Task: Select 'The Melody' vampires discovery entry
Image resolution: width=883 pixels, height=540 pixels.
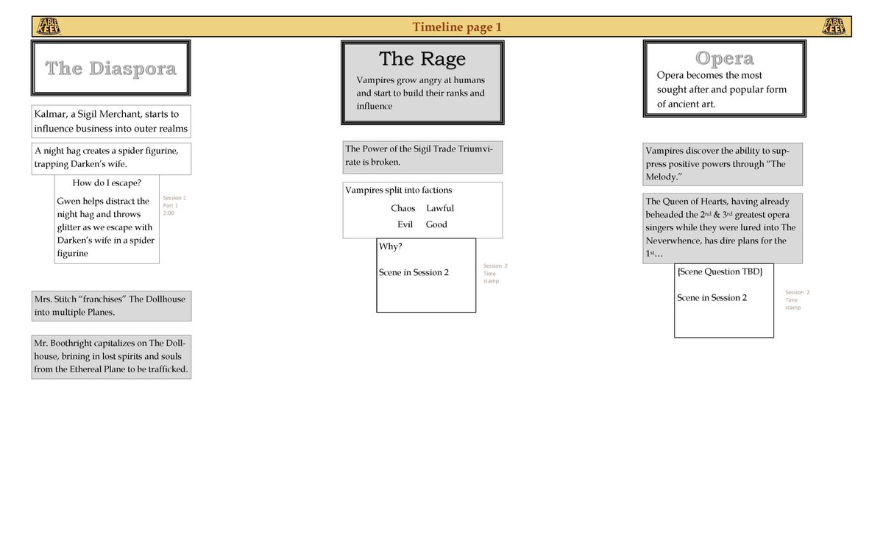Action: pyautogui.click(x=723, y=163)
